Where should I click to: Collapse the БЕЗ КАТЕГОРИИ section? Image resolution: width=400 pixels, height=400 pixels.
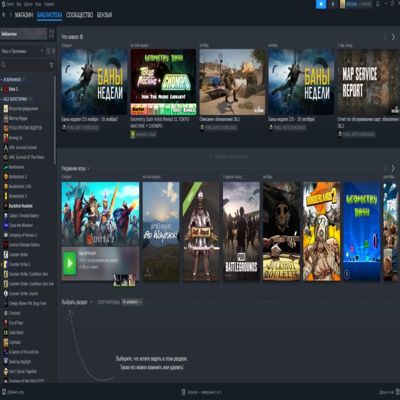(2, 99)
